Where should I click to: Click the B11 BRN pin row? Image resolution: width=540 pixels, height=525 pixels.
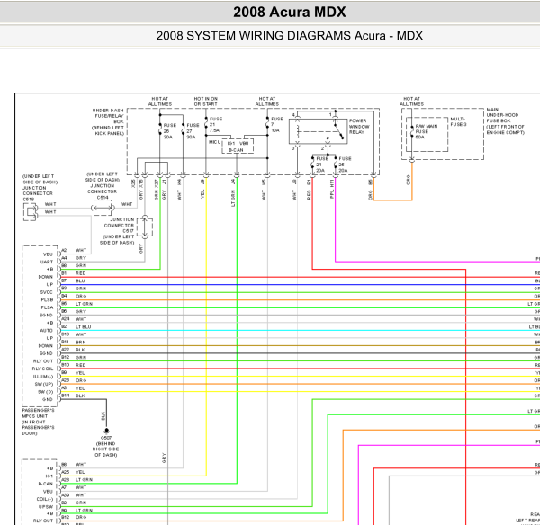74,342
